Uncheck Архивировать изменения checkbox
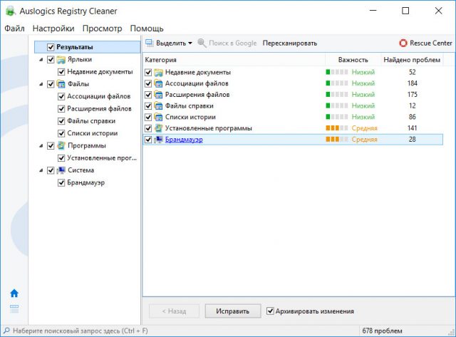The width and height of the screenshot is (456, 337). coord(270,311)
